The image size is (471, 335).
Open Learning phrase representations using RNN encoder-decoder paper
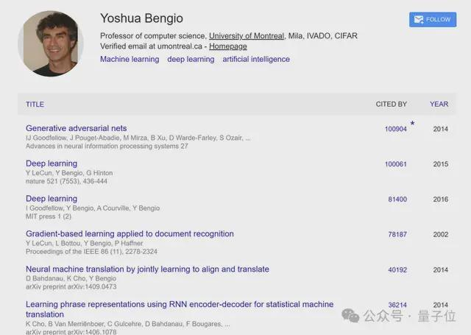180,309
